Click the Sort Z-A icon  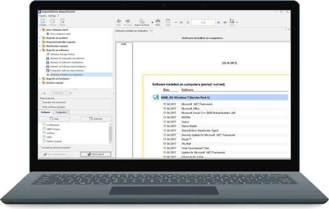pos(232,21)
